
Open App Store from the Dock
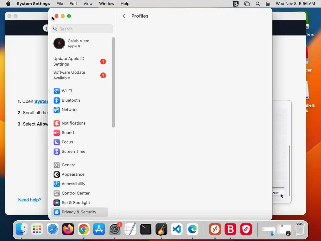(x=99, y=229)
